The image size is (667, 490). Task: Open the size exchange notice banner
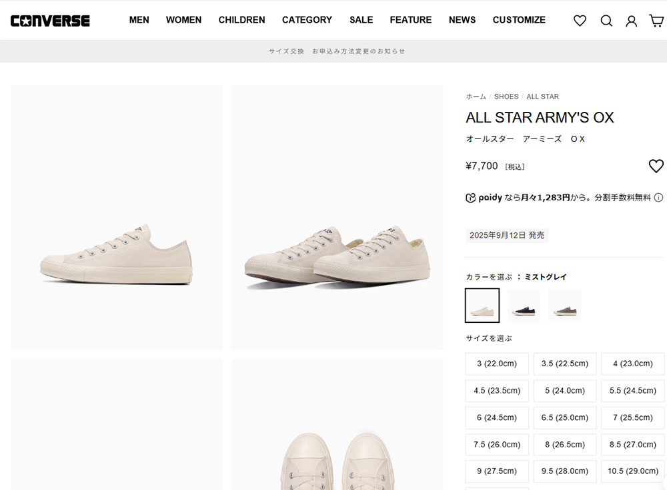pyautogui.click(x=337, y=51)
